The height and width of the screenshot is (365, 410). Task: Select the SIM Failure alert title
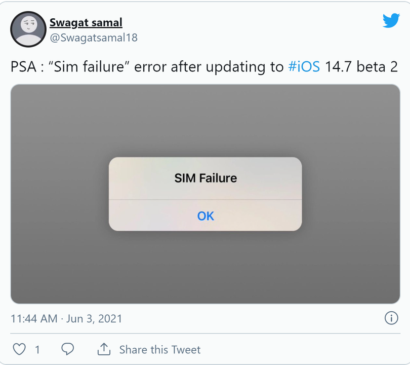tap(205, 178)
